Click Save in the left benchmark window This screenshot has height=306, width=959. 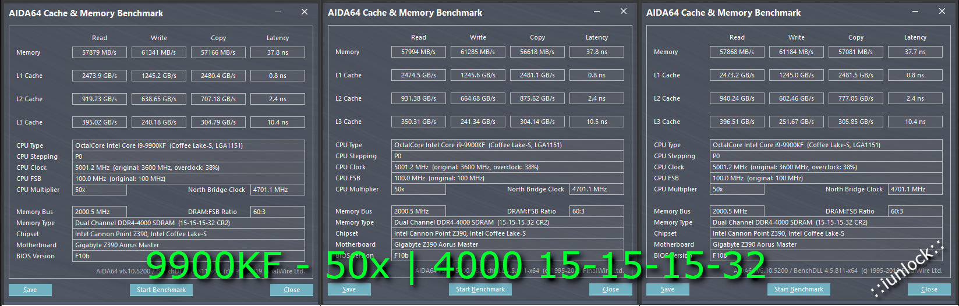tap(30, 290)
